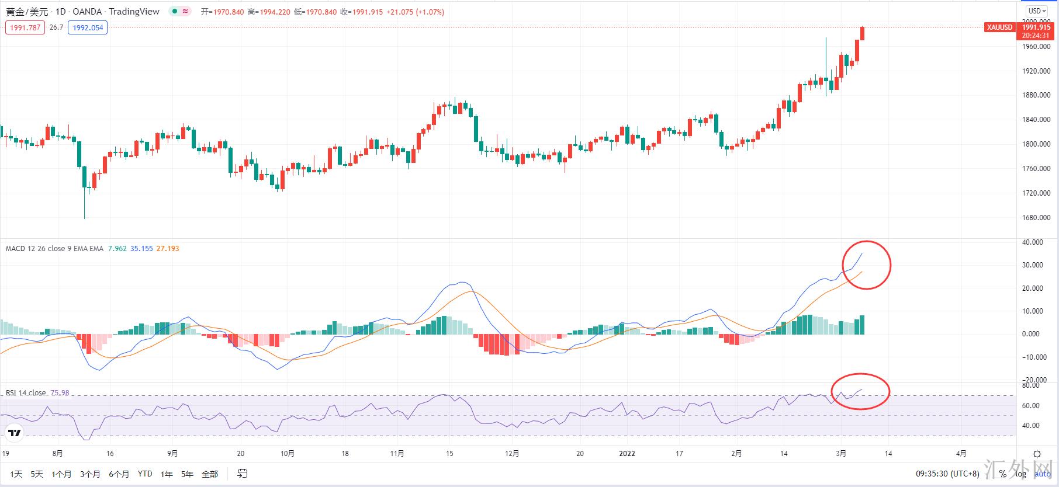The image size is (1059, 487).
Task: Click the go-to-date calendar icon
Action: tap(243, 474)
